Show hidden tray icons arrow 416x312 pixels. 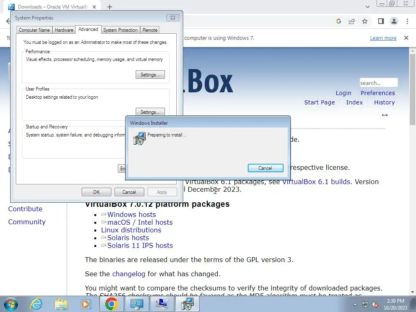pyautogui.click(x=355, y=304)
